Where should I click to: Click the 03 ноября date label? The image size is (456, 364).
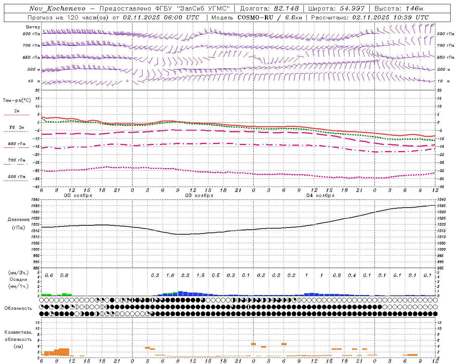click(199, 196)
